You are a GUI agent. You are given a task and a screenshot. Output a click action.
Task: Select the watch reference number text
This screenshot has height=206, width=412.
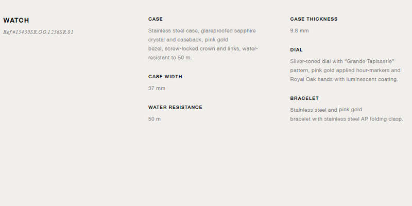(x=38, y=32)
